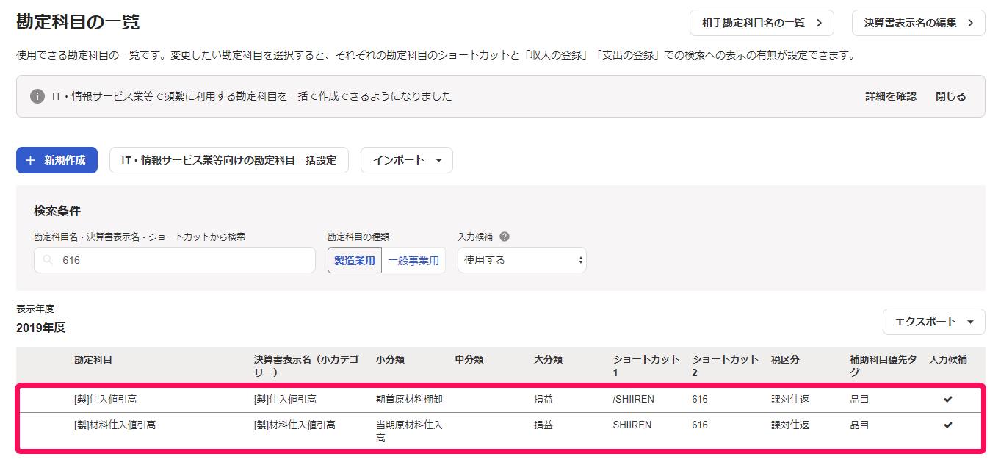Click IT・情報サービス業等向けの勘定科目一括設定 button
The height and width of the screenshot is (465, 1001).
click(x=229, y=160)
